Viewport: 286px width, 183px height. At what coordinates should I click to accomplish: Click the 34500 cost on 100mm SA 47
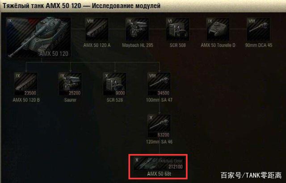point(164,93)
